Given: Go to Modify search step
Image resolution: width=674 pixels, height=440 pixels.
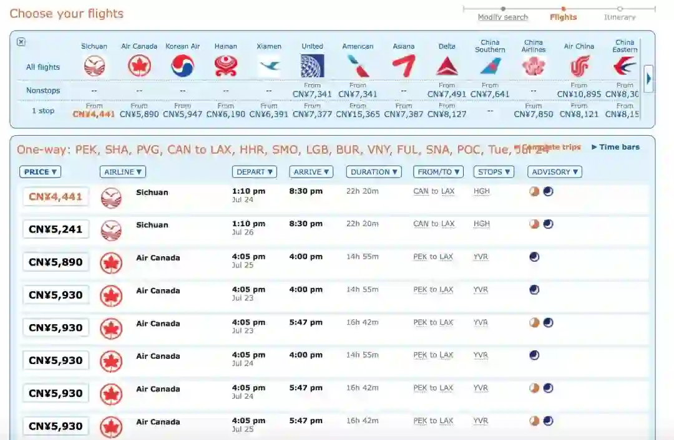Looking at the screenshot, I should click(x=503, y=17).
